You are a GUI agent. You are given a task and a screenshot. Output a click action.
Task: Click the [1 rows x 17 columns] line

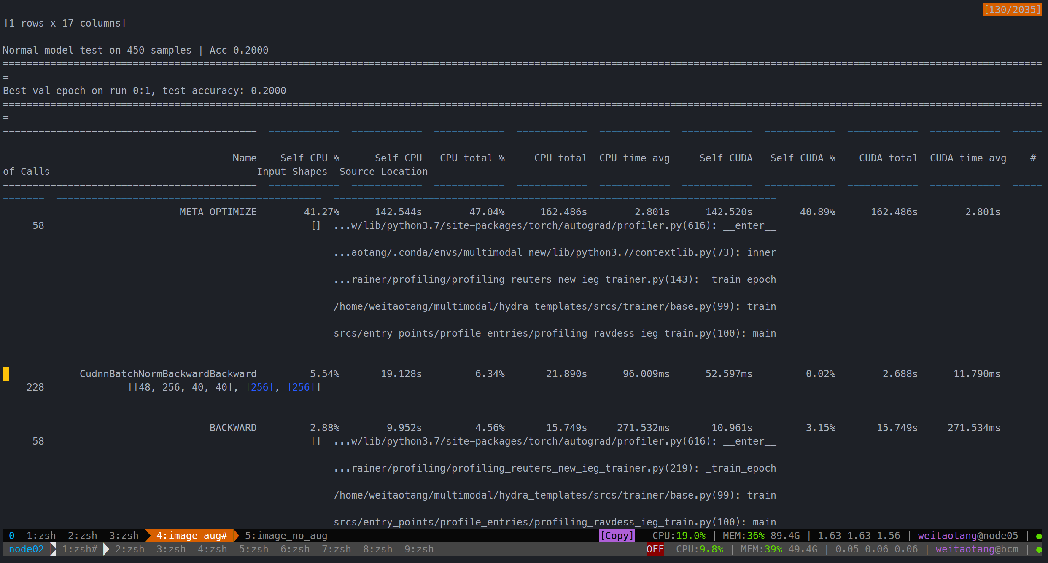(x=65, y=23)
